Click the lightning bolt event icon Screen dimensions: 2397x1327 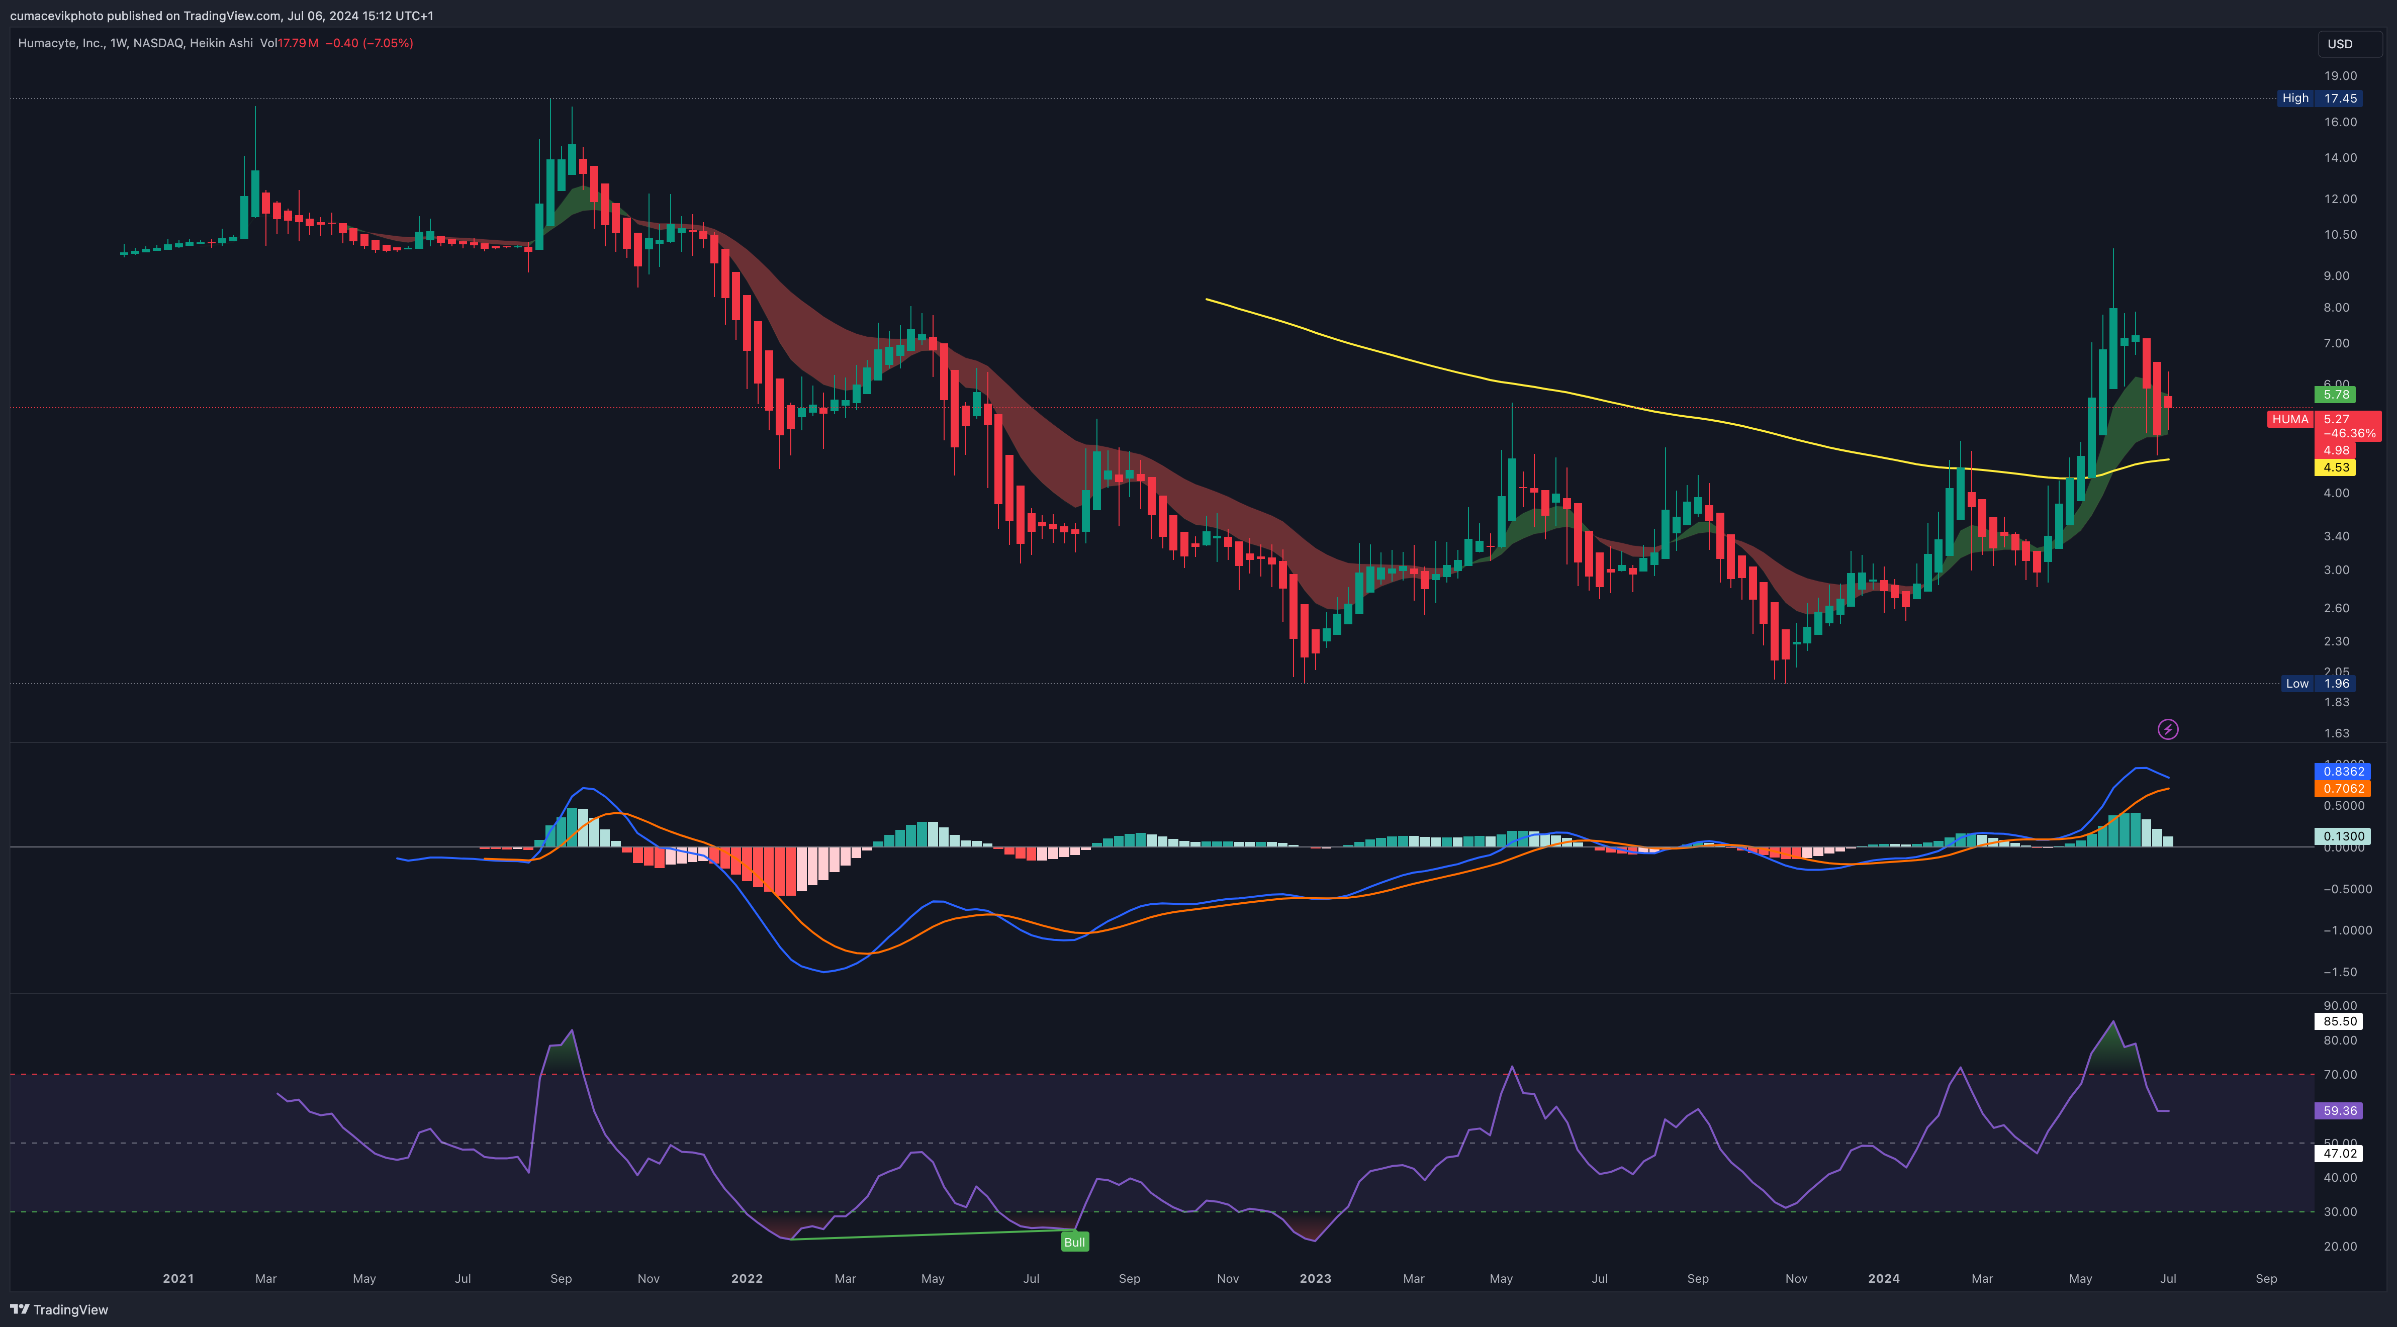pos(2167,729)
